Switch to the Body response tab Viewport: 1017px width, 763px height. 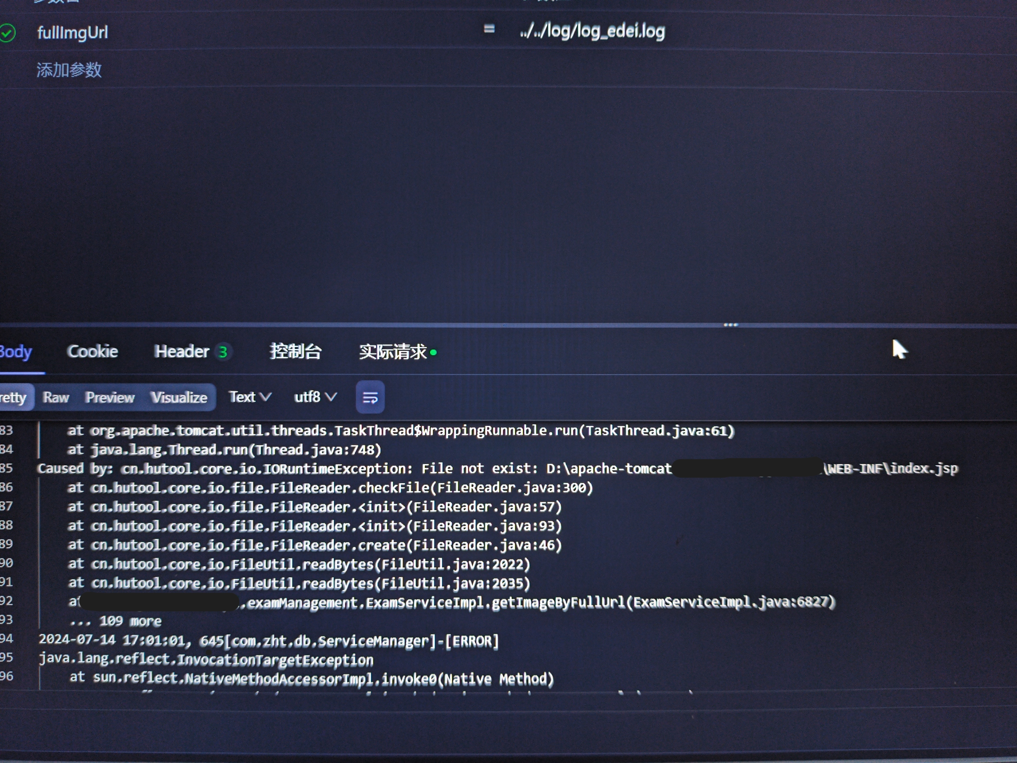[x=16, y=352]
